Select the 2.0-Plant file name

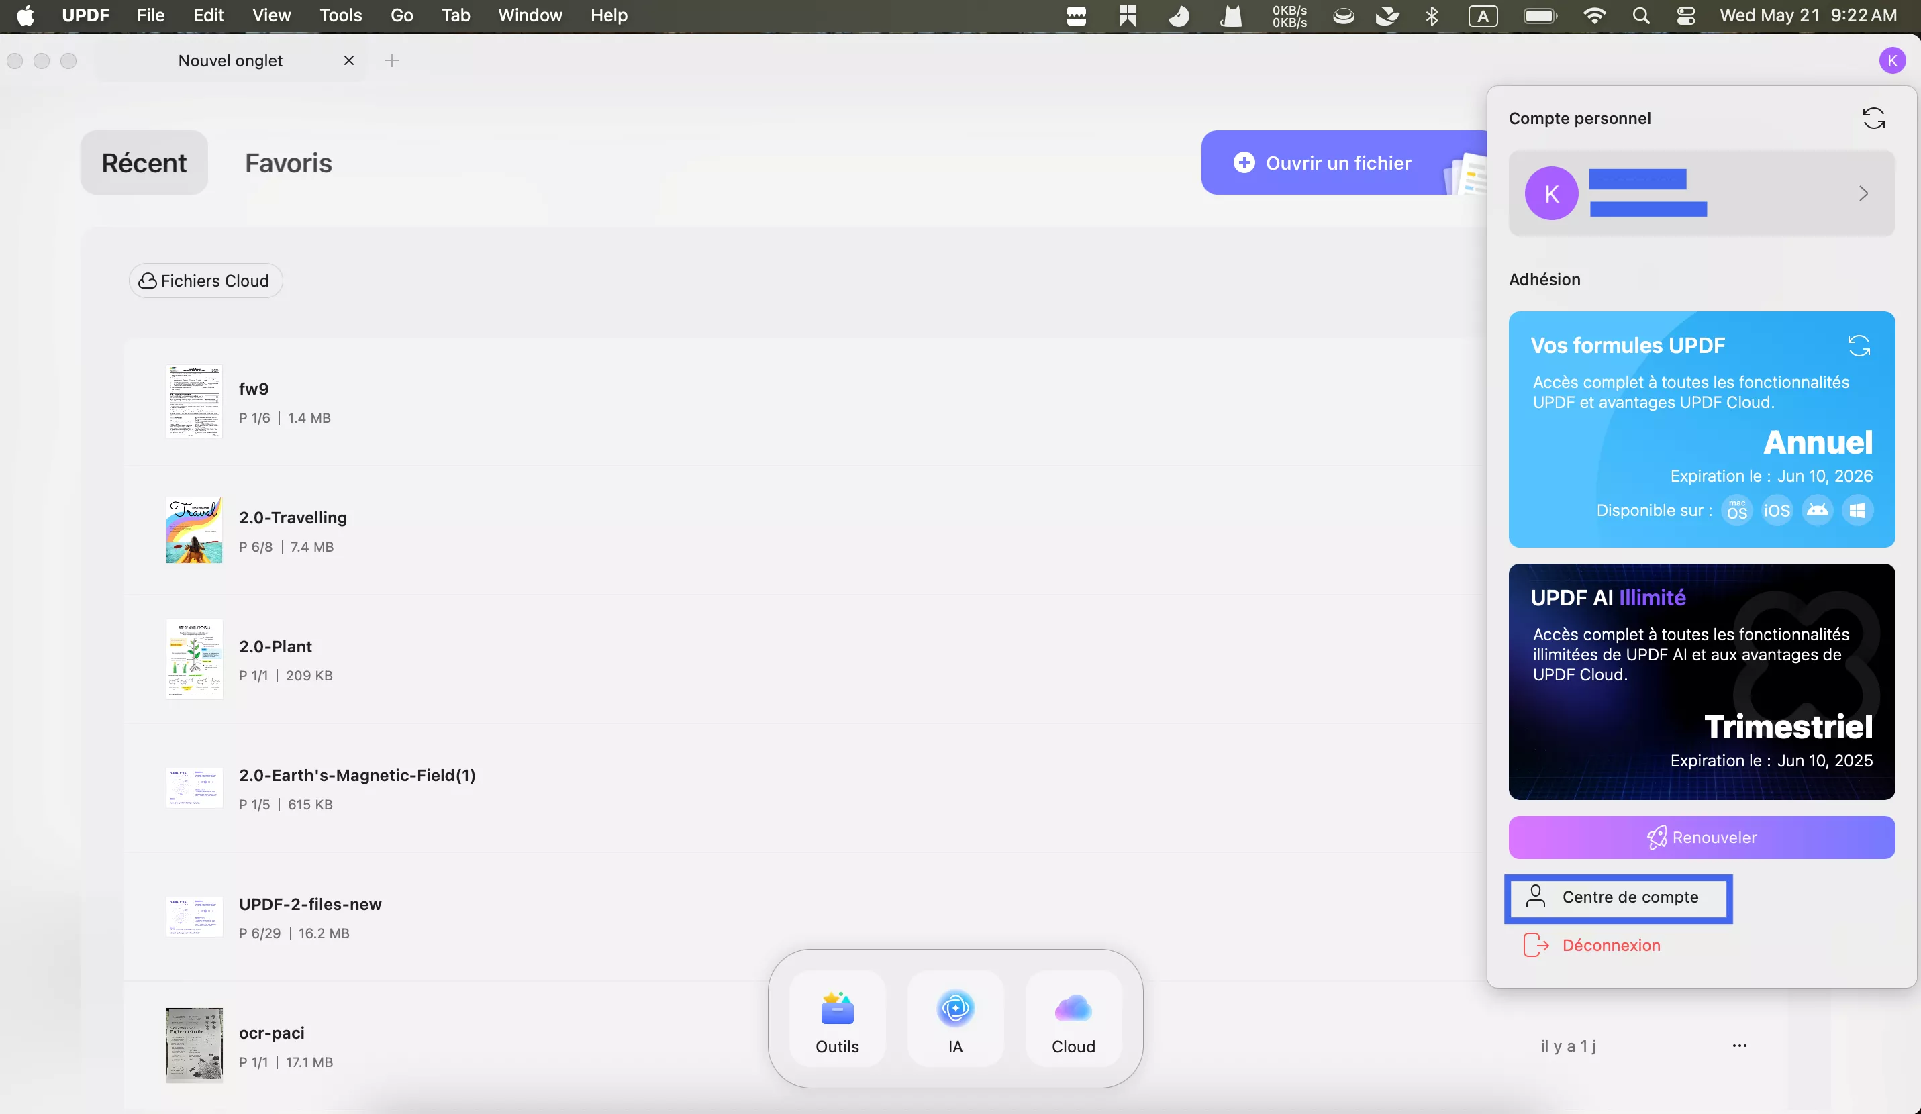tap(275, 646)
